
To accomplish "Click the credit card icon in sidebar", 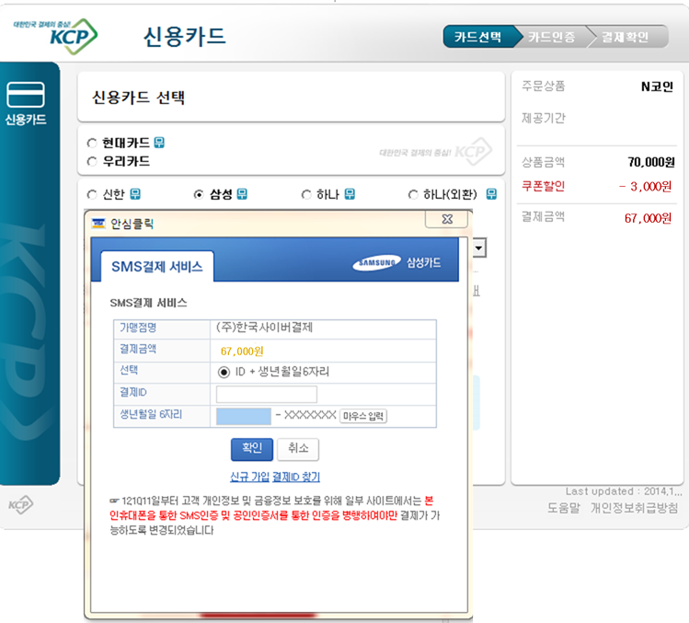I will [26, 94].
